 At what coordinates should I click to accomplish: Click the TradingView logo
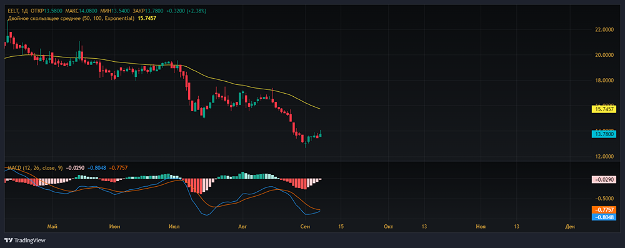click(x=25, y=241)
